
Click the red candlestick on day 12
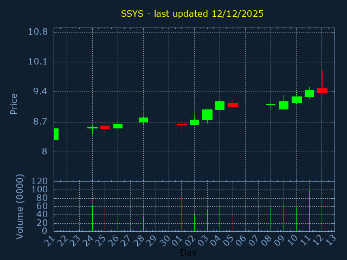coord(322,90)
